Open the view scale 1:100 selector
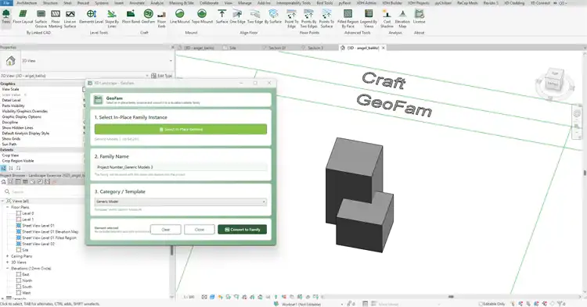This screenshot has height=307, width=587. pos(189,297)
